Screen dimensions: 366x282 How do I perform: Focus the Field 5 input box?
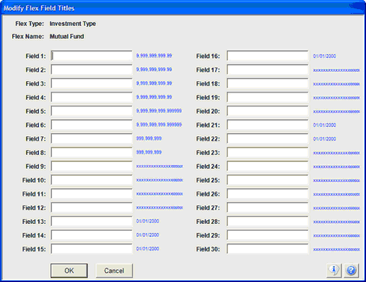(91, 111)
